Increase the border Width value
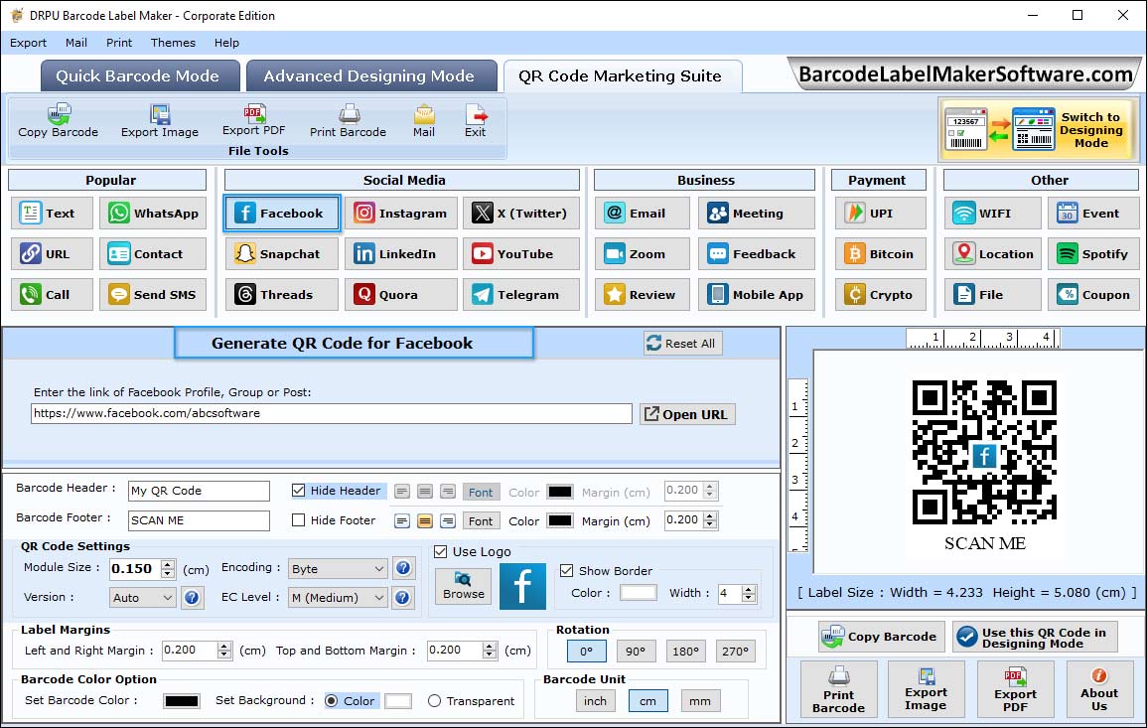This screenshot has height=728, width=1147. 749,589
